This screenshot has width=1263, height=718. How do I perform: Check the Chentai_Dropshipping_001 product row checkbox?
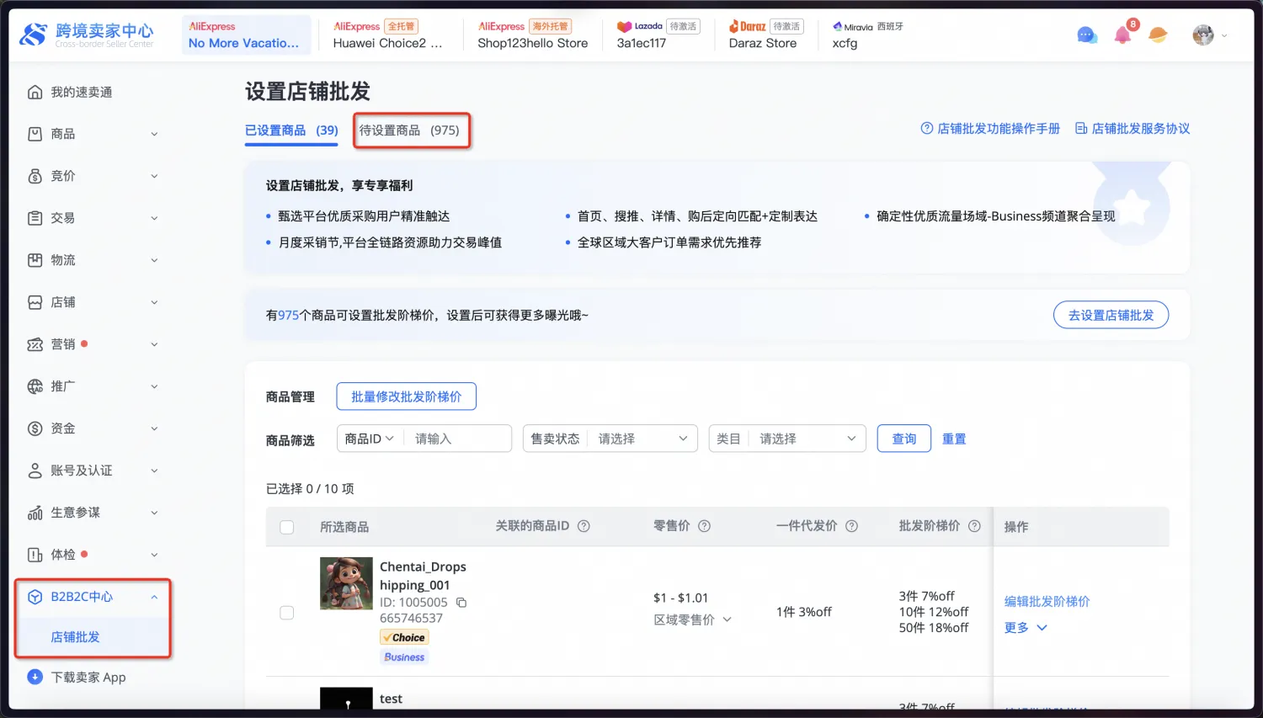[287, 613]
